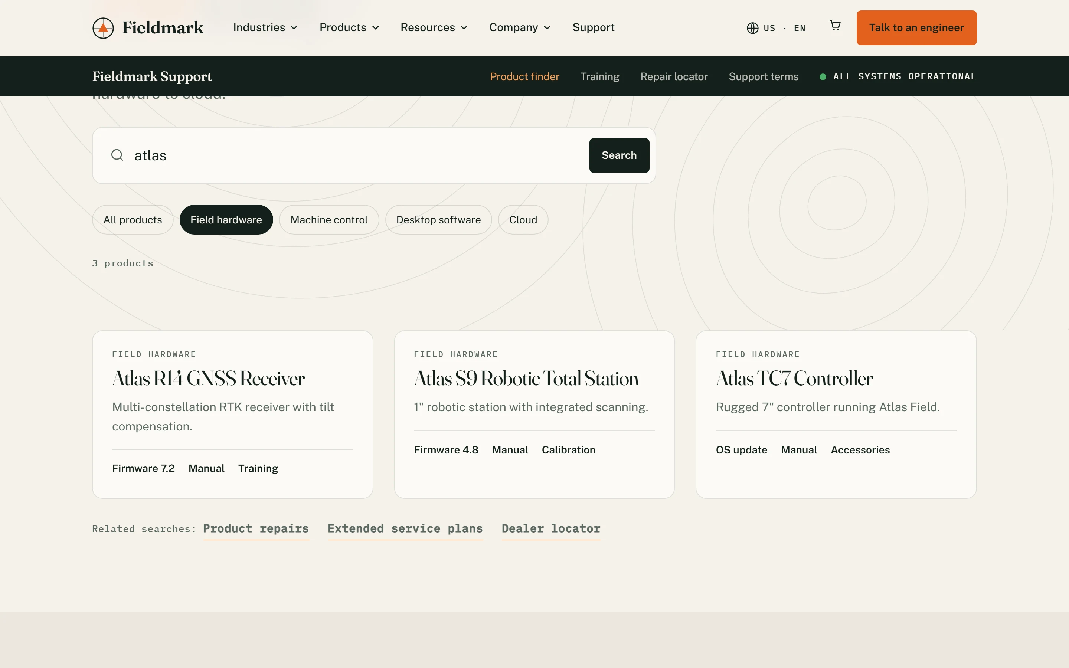Follow the Product repairs related search
This screenshot has width=1069, height=668.
click(x=256, y=529)
